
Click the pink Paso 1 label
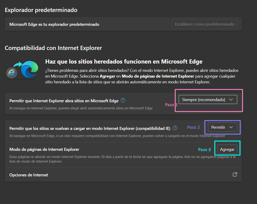(171, 105)
